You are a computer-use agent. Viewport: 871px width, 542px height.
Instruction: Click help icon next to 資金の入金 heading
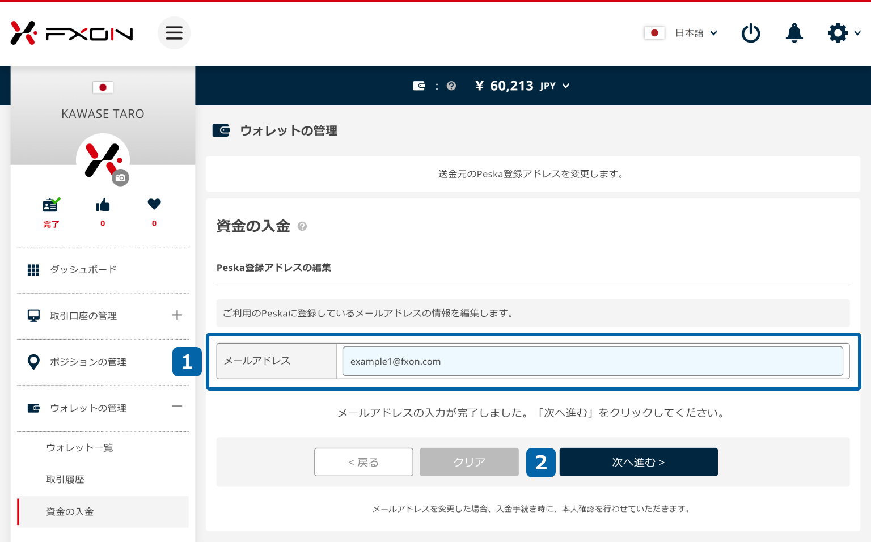(x=302, y=226)
